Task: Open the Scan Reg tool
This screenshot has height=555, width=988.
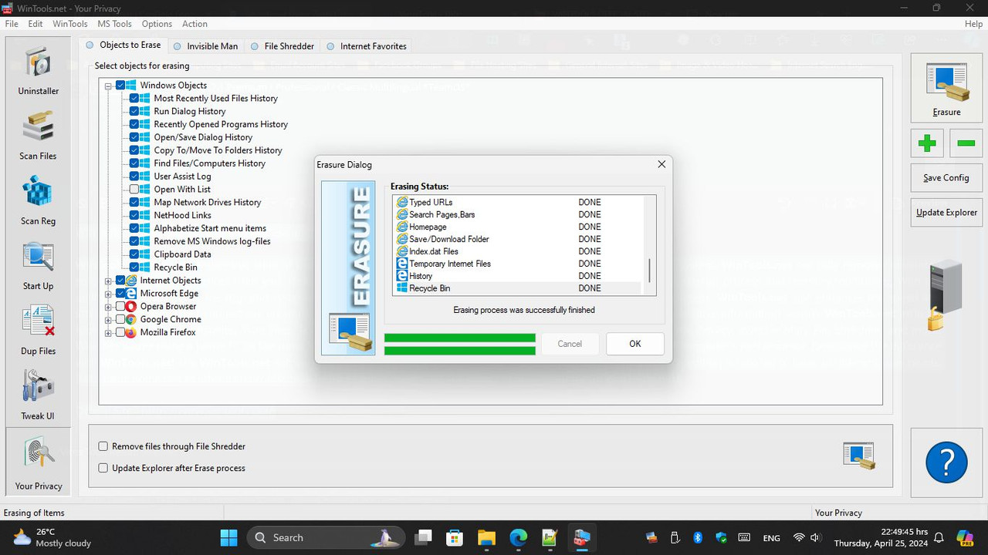Action: coord(38,192)
